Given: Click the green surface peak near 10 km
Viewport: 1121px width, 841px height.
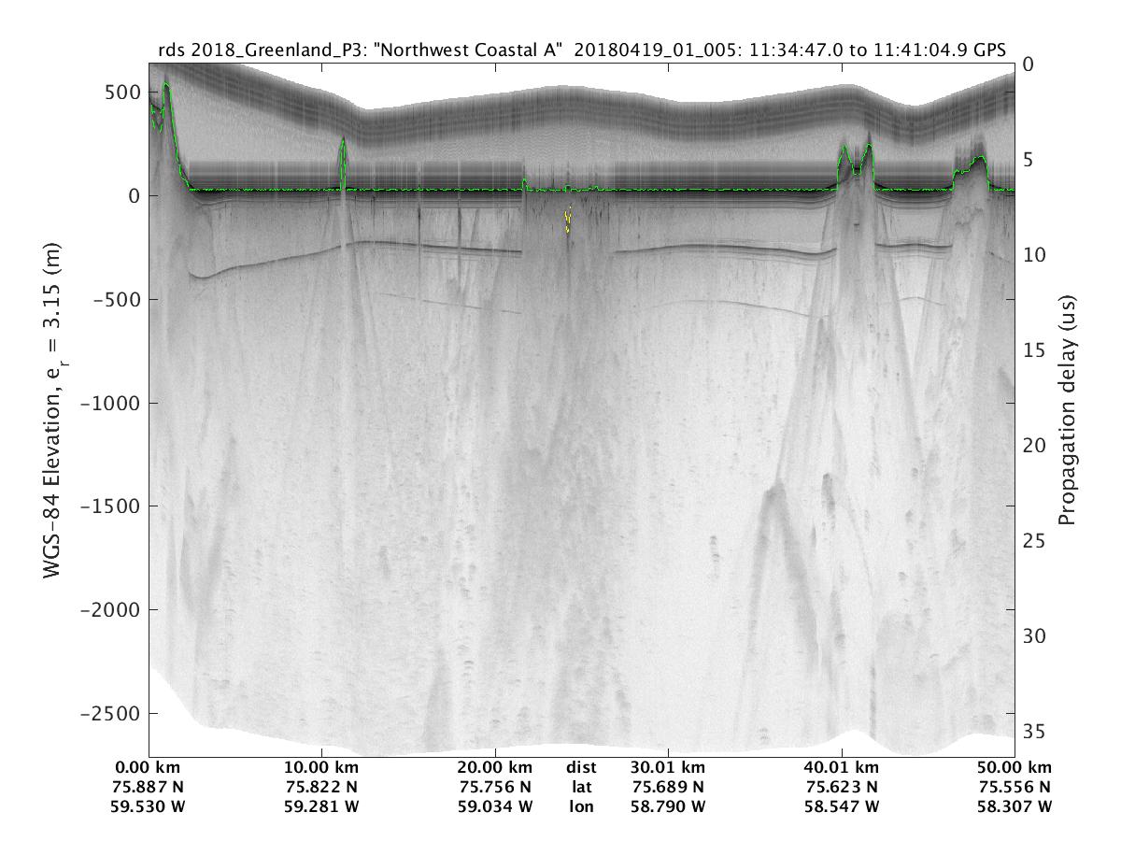Looking at the screenshot, I should click(343, 141).
